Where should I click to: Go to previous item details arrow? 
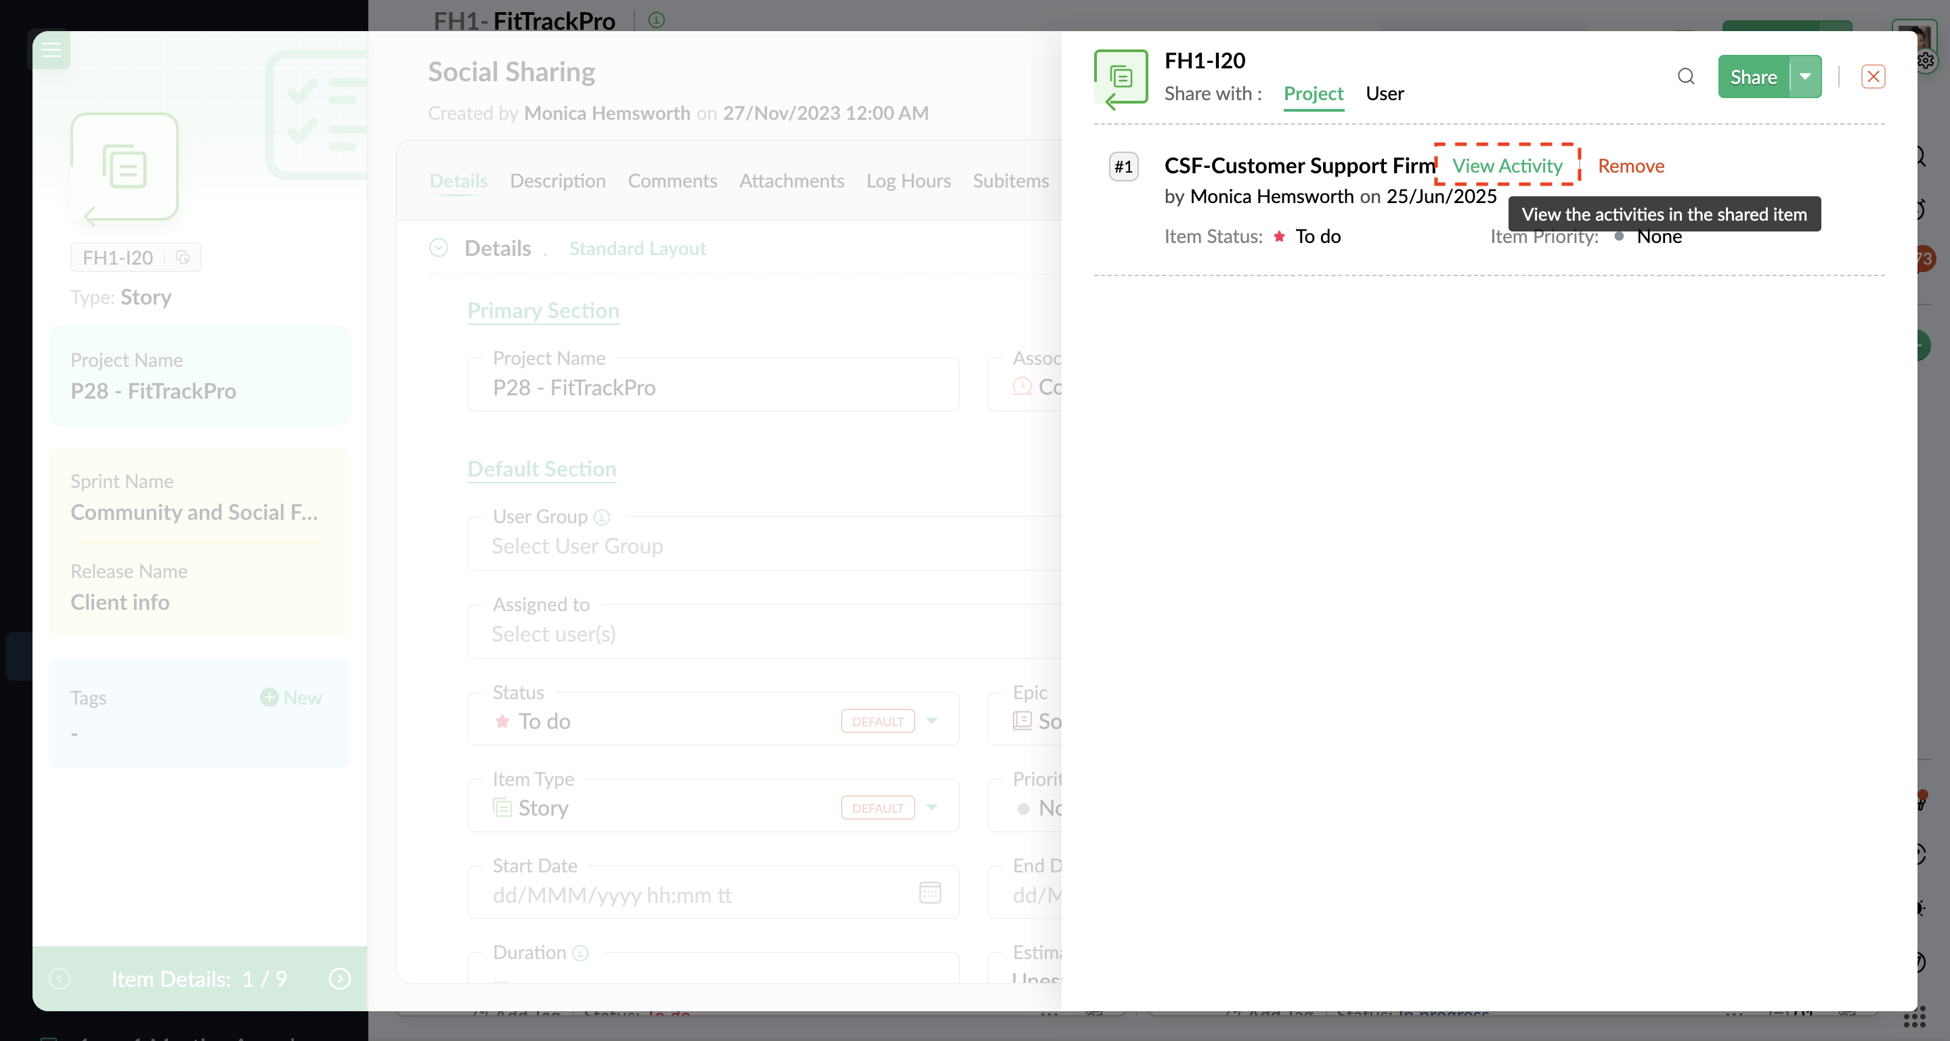click(x=60, y=978)
